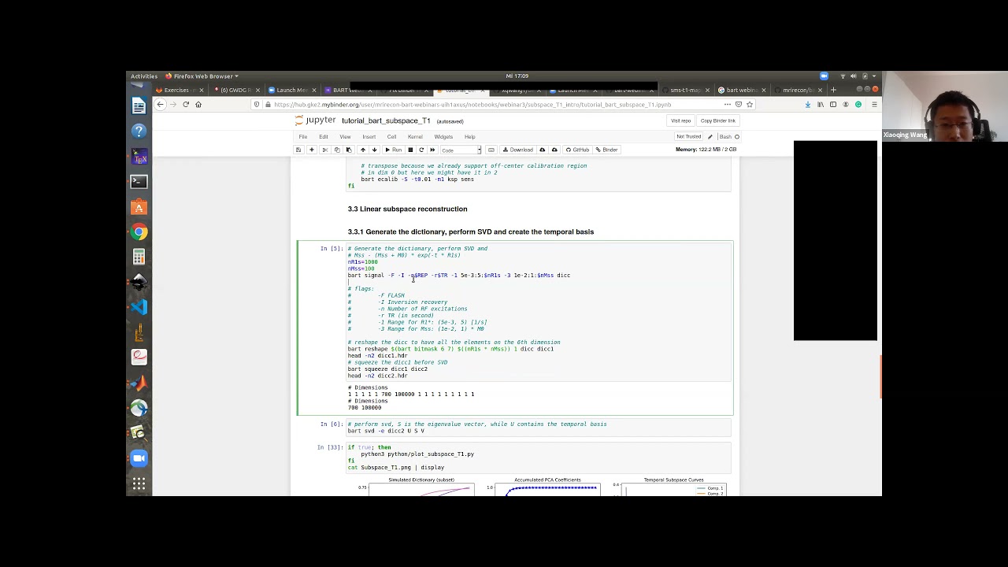
Task: Run the selected cell
Action: (x=393, y=150)
